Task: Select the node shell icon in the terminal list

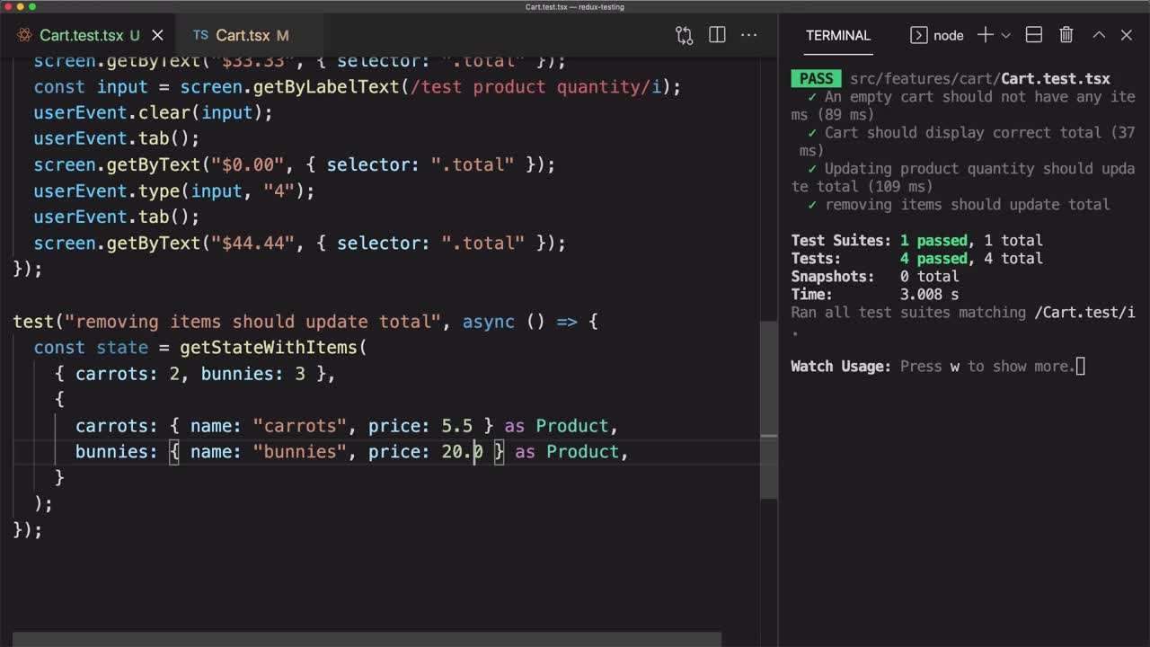Action: (x=918, y=35)
